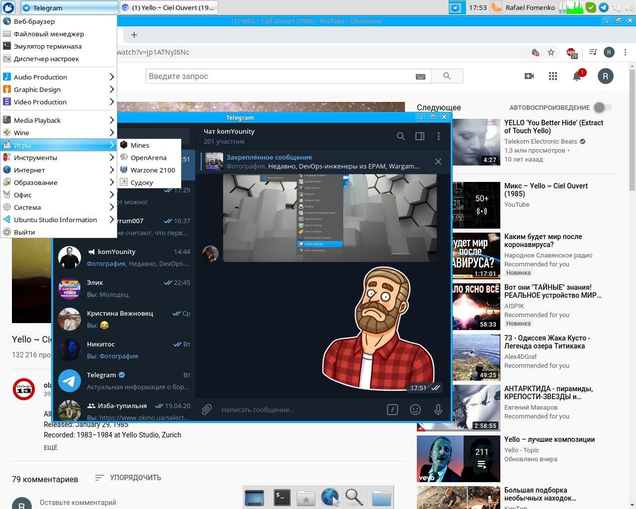Image resolution: width=636 pixels, height=509 pixels.
Task: Open Chromium three-dot menu
Action: click(x=625, y=52)
